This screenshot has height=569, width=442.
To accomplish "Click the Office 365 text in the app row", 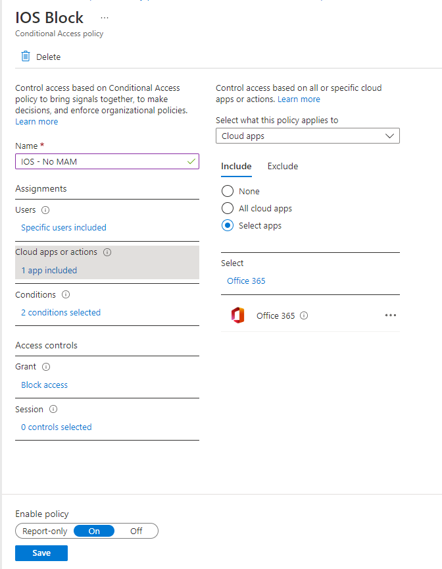I will click(x=276, y=315).
